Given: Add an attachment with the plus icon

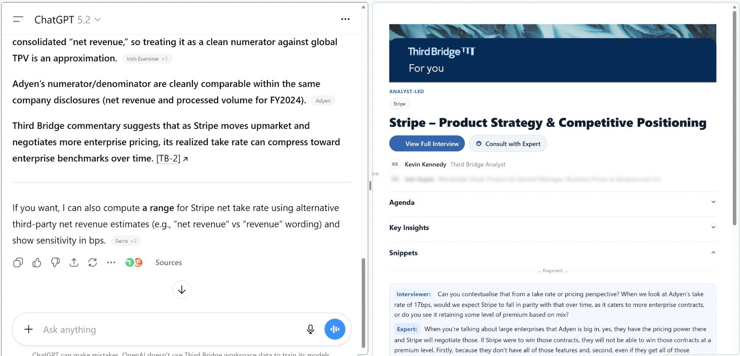Looking at the screenshot, I should pyautogui.click(x=29, y=330).
